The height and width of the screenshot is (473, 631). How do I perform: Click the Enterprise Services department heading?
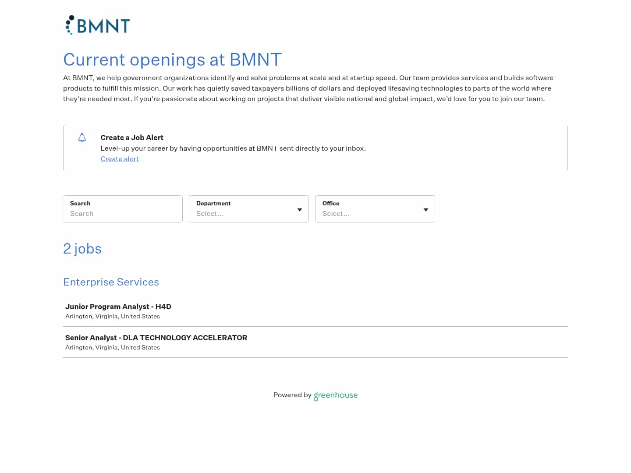[x=111, y=282]
